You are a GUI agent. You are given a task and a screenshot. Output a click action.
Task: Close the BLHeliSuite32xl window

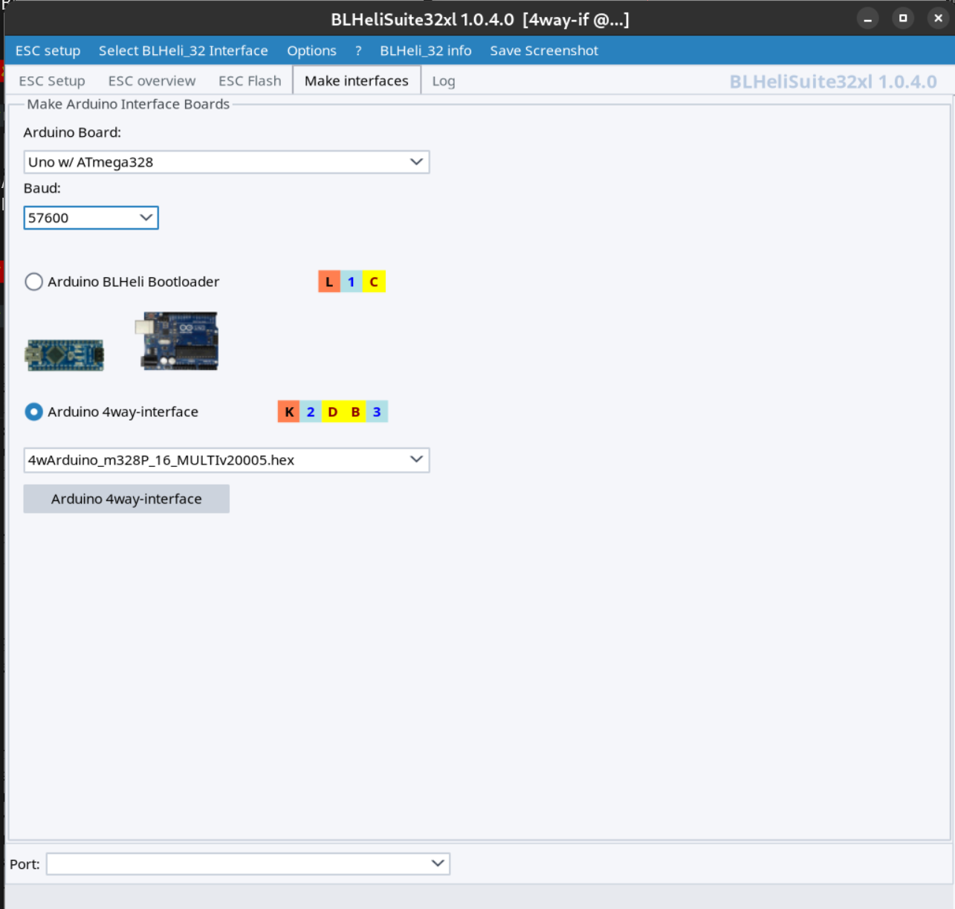tap(938, 19)
